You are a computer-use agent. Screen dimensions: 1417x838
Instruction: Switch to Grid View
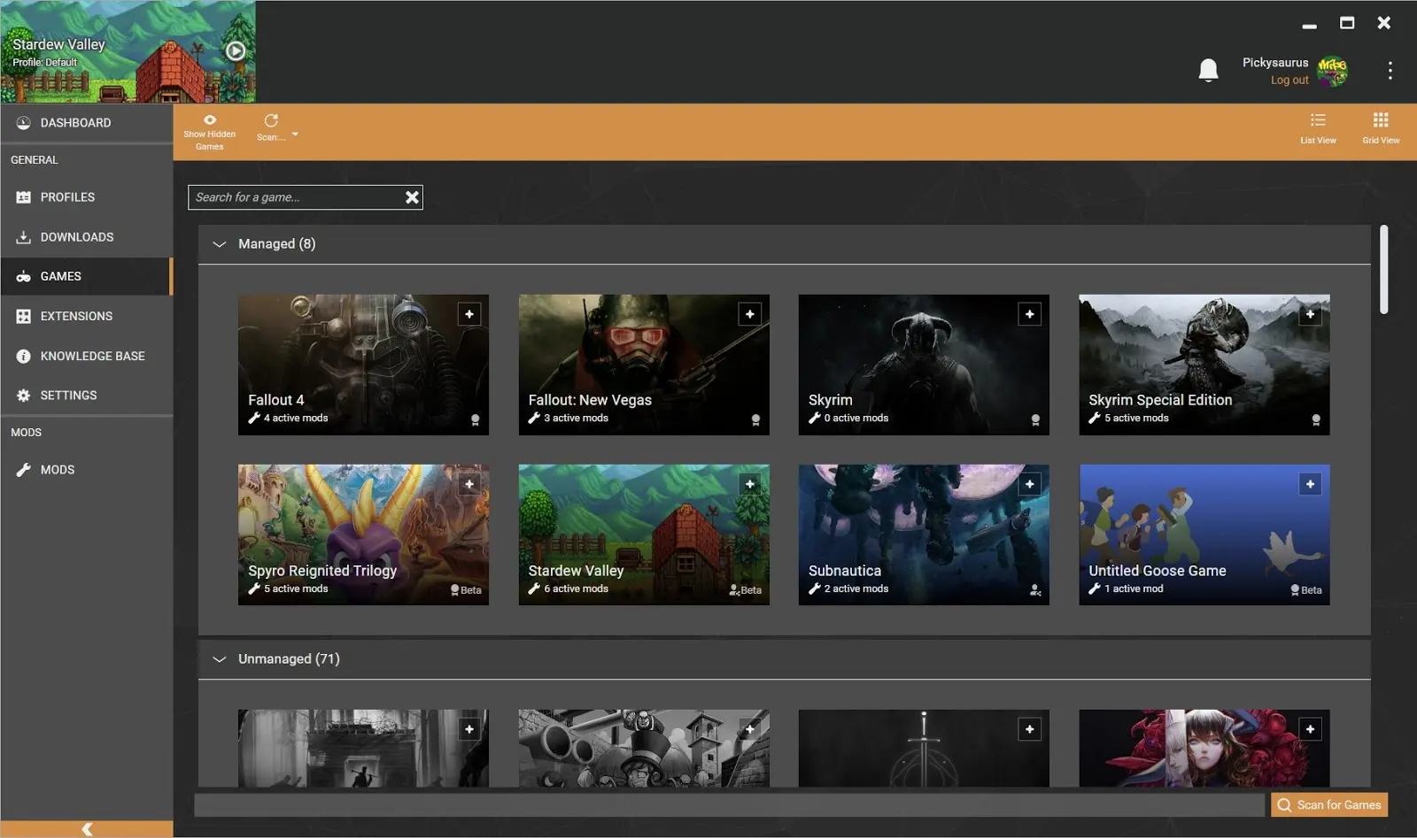coord(1381,128)
